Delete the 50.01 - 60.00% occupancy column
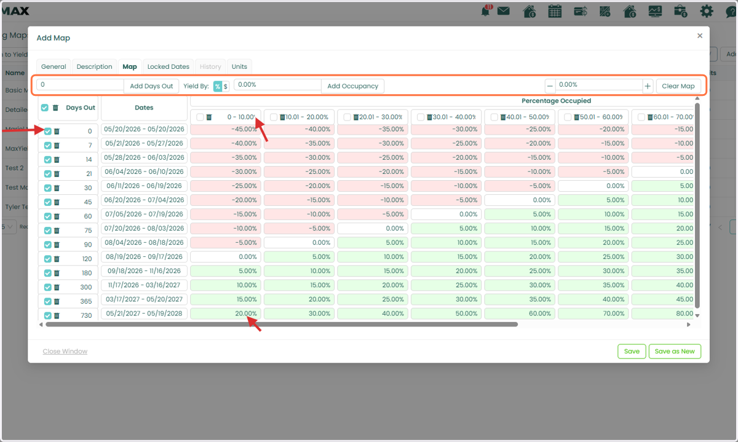Image resolution: width=738 pixels, height=442 pixels. click(576, 117)
